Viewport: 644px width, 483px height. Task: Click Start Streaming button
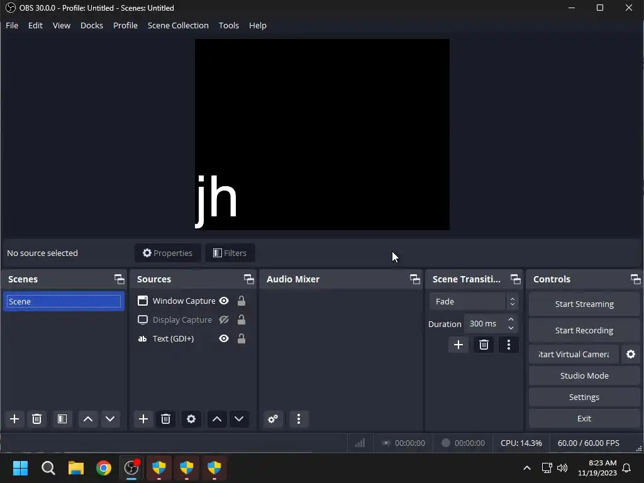[x=584, y=304]
